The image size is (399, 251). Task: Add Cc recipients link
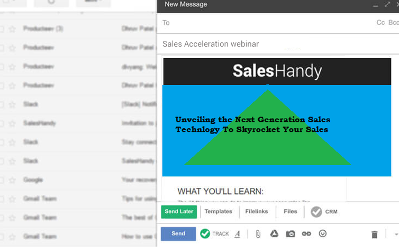(x=380, y=23)
